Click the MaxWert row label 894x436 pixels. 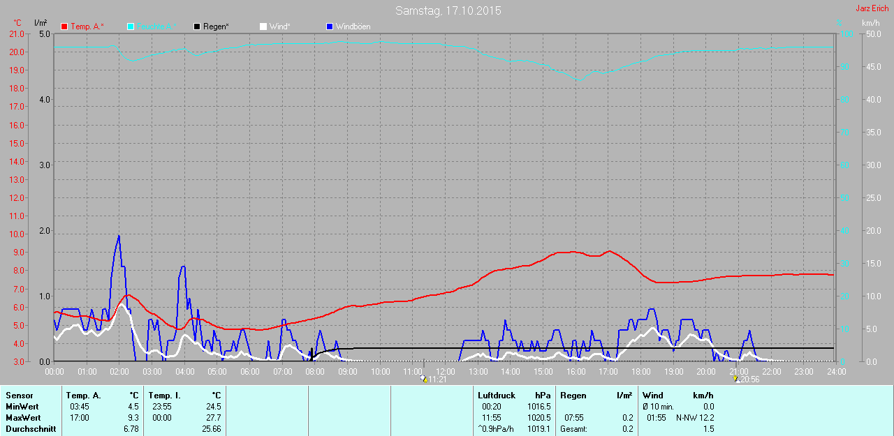click(x=22, y=418)
